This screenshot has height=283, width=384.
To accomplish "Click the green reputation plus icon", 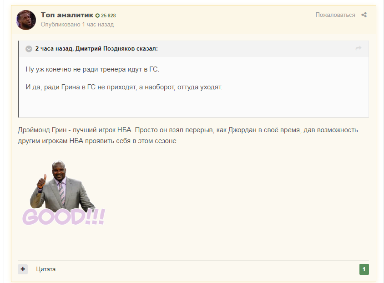I will pyautogui.click(x=97, y=15).
